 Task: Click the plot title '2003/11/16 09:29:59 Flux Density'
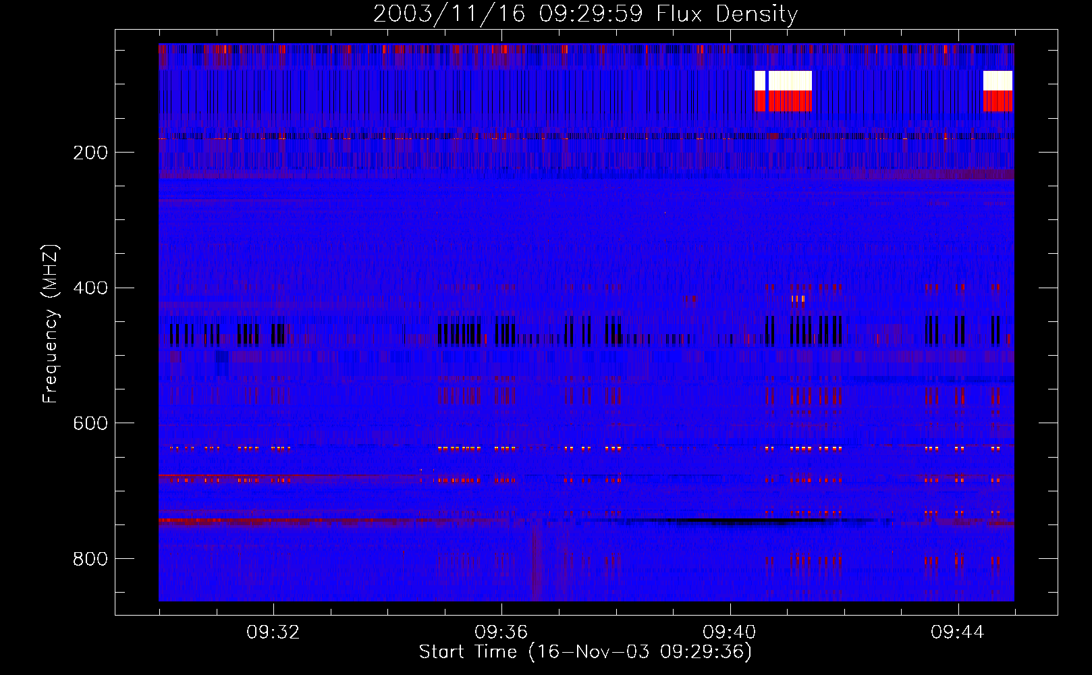coord(585,13)
